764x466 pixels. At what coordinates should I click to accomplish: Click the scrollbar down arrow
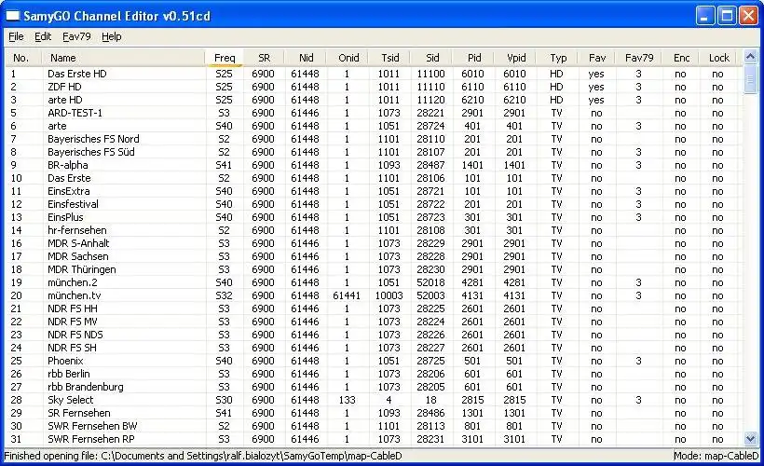pyautogui.click(x=750, y=439)
